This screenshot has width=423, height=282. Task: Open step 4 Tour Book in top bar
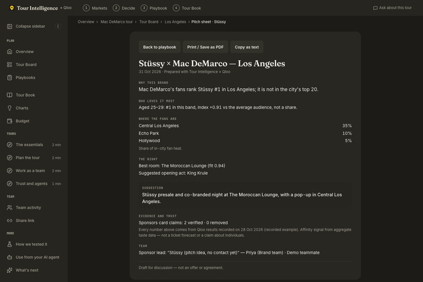187,8
